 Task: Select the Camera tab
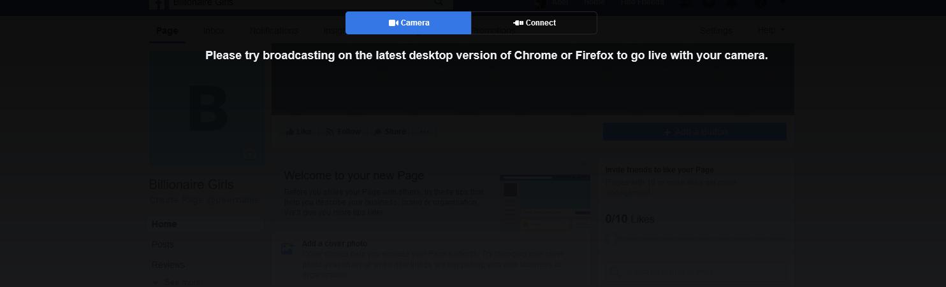pos(408,23)
